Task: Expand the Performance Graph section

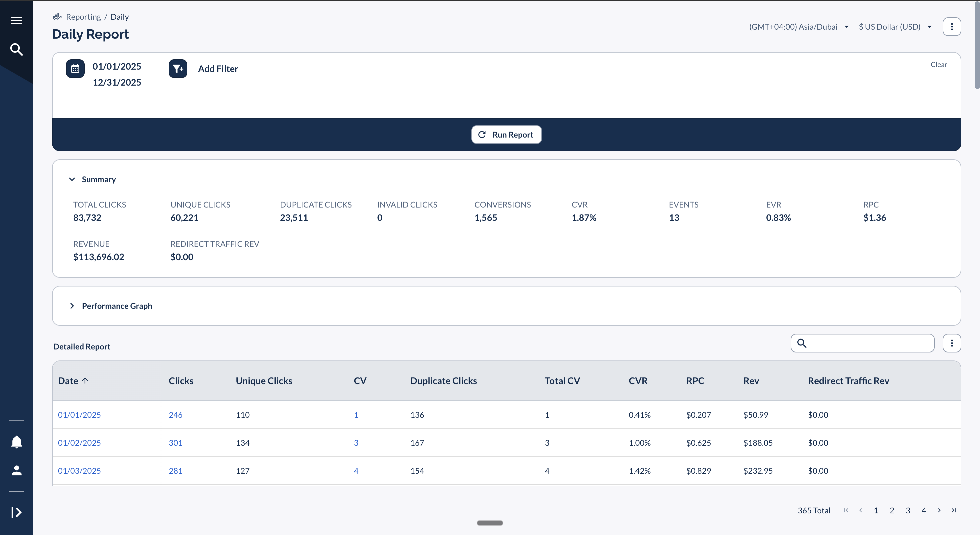Action: pos(72,306)
